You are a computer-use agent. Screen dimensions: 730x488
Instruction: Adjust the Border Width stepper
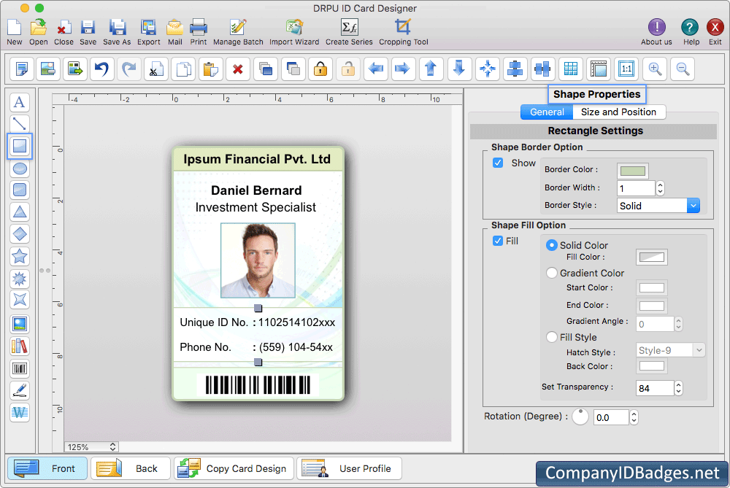pyautogui.click(x=660, y=188)
